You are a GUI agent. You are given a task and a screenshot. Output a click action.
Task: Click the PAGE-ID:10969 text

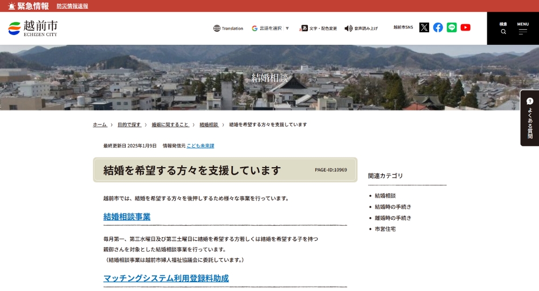pos(331,170)
